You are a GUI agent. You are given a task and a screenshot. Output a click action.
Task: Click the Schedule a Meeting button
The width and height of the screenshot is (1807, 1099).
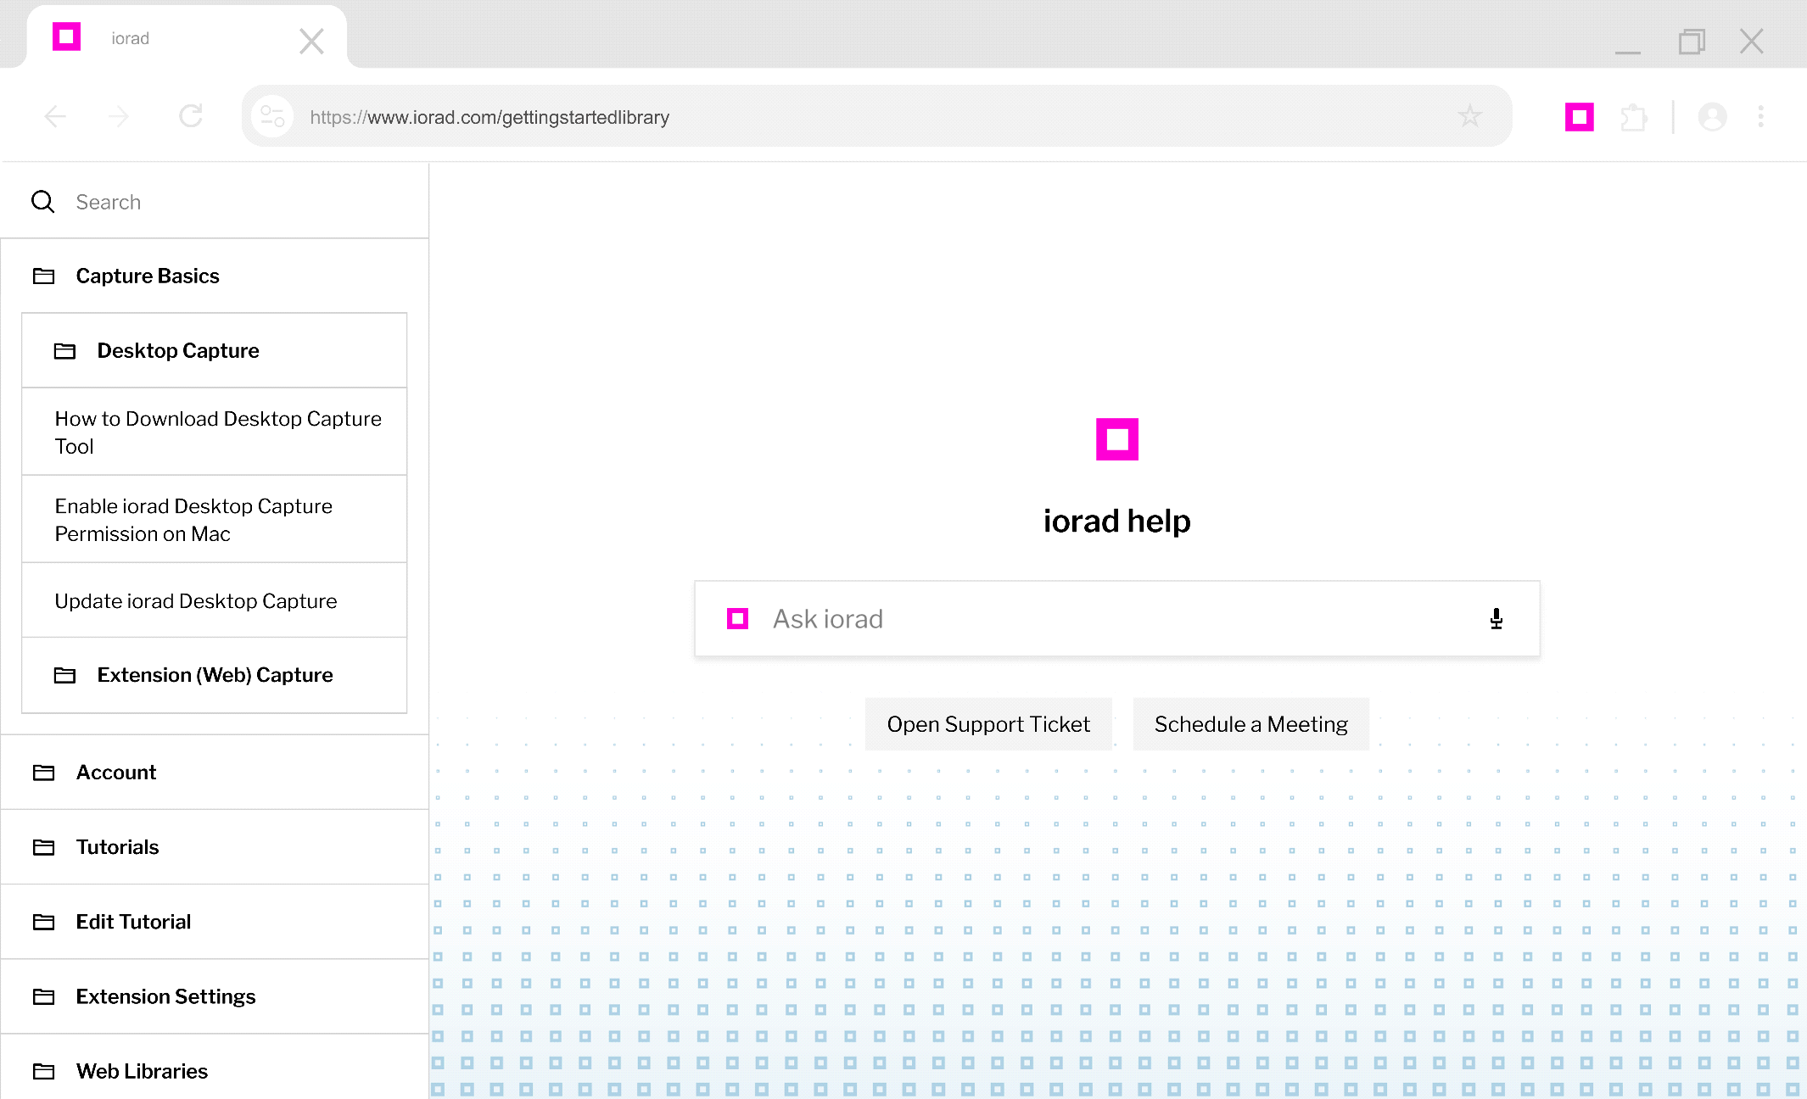pyautogui.click(x=1250, y=724)
